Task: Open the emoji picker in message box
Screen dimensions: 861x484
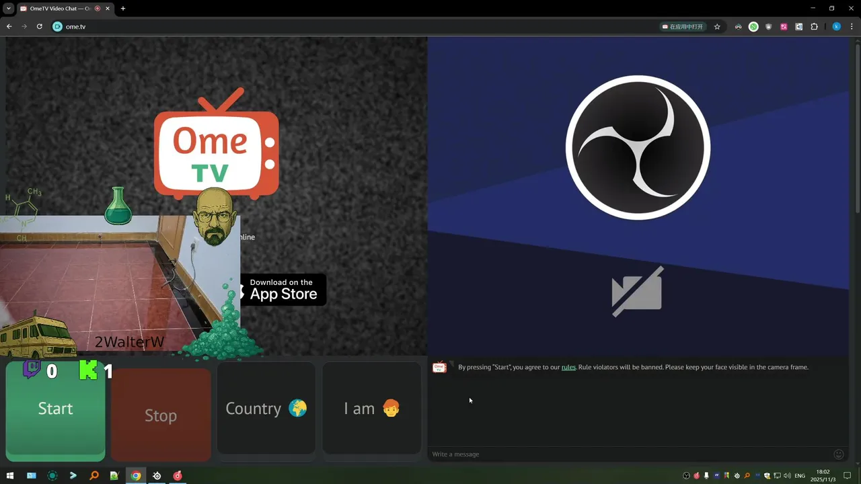Action: [839, 454]
